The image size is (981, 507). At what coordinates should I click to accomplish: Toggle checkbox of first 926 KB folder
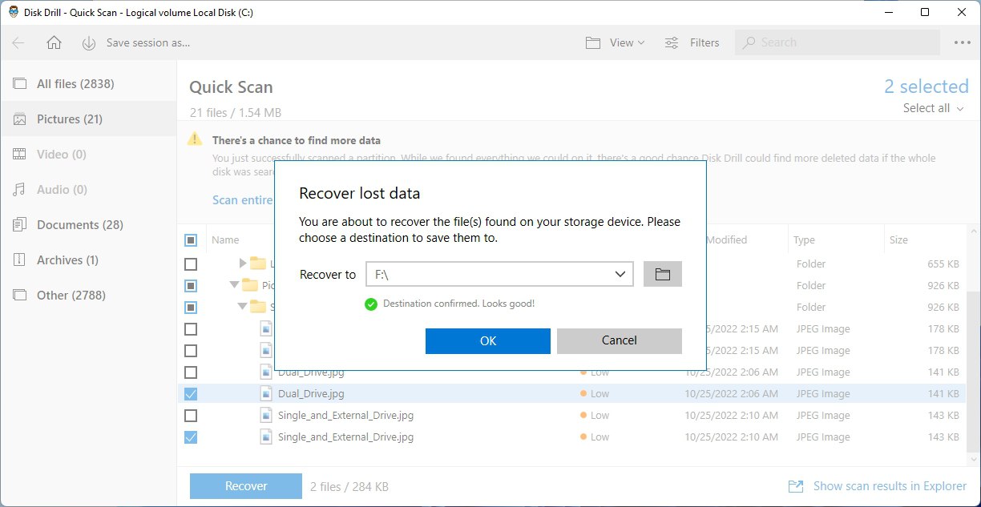click(191, 285)
